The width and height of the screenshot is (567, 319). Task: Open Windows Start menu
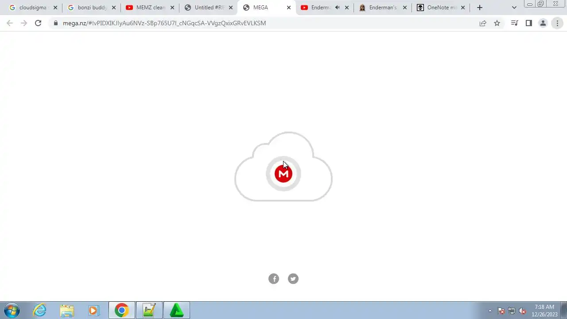[12, 310]
